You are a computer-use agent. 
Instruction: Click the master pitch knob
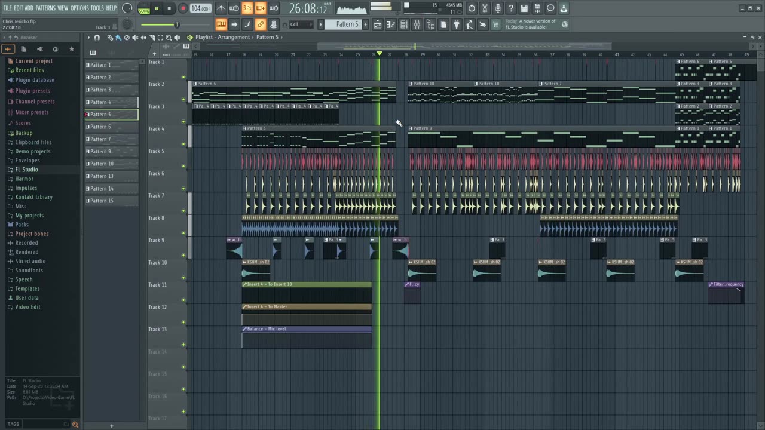[127, 24]
